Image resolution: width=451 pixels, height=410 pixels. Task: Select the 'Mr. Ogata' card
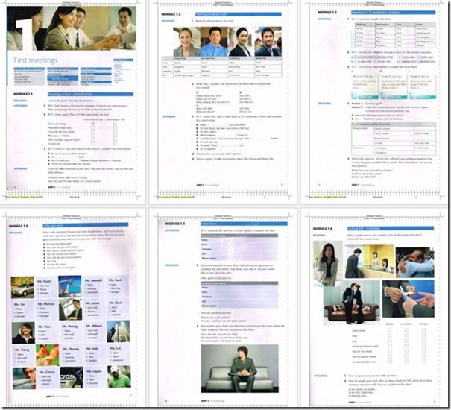click(95, 377)
